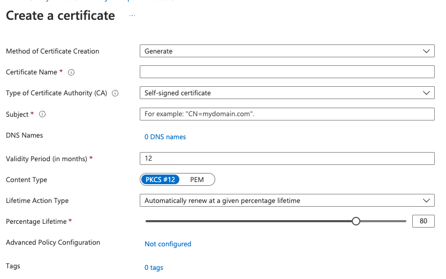Screen dimensions: 446x279
Task: Open Lifetime Action Type dropdown
Action: click(287, 200)
